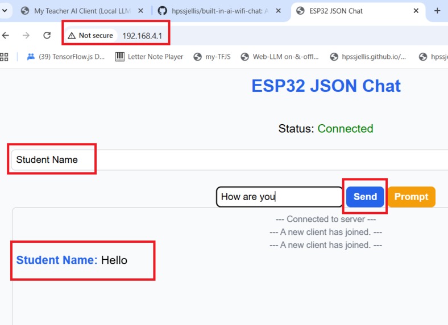Close the hpssjellis GitHub tab
This screenshot has height=325, width=448.
tap(278, 11)
